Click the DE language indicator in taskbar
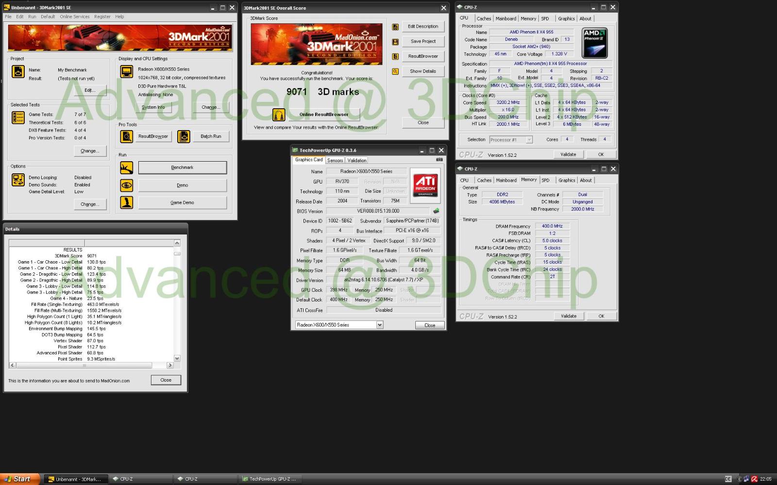This screenshot has width=777, height=485. point(728,479)
